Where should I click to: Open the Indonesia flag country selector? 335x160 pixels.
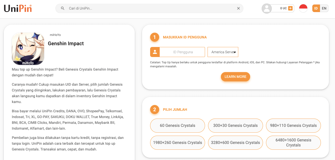click(x=303, y=9)
